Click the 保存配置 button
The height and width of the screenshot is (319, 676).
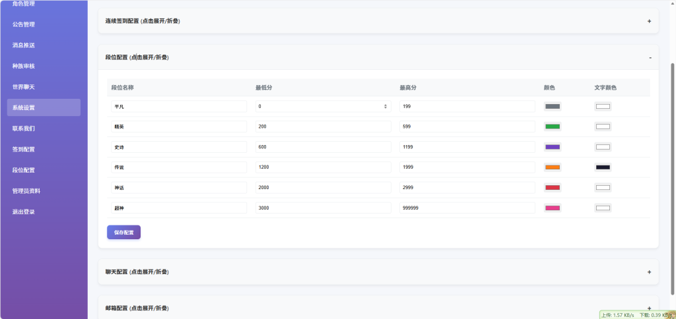point(123,232)
